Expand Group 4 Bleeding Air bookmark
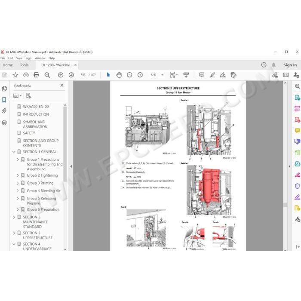 (18, 191)
